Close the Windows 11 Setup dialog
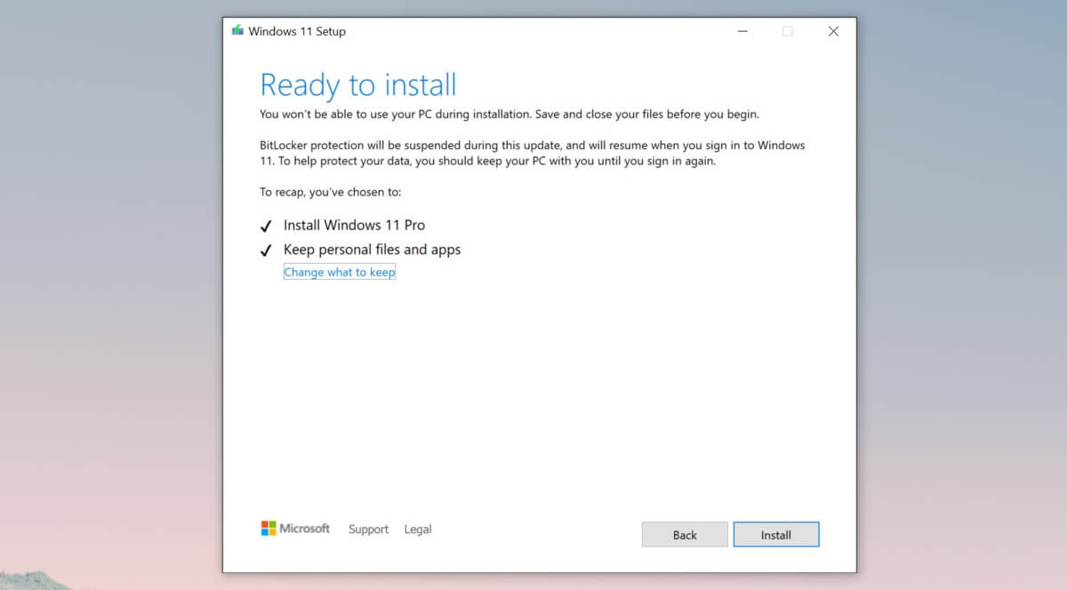The width and height of the screenshot is (1067, 590). pyautogui.click(x=833, y=31)
